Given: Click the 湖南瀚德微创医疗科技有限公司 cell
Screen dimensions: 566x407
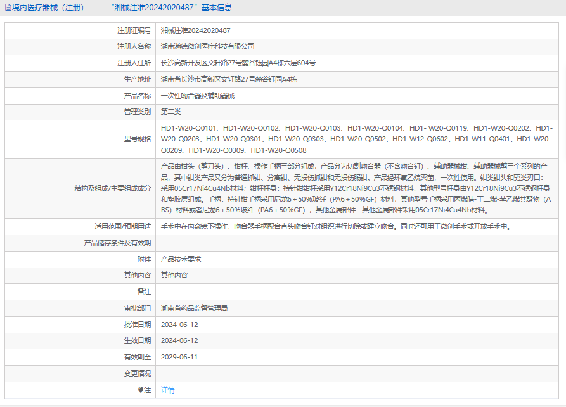Looking at the screenshot, I should pyautogui.click(x=207, y=46).
